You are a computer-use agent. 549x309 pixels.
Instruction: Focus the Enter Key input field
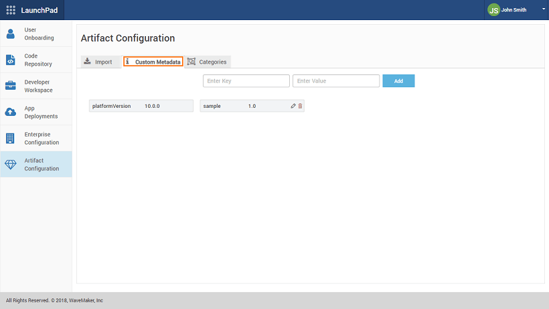[x=246, y=81]
